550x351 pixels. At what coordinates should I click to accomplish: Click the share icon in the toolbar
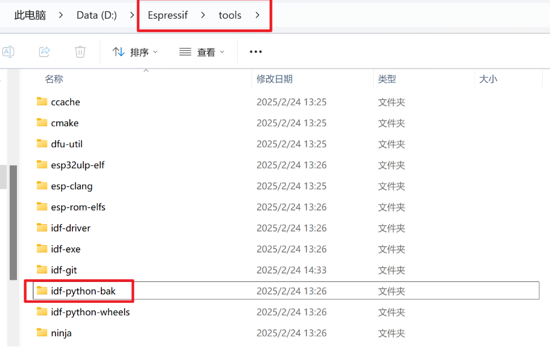click(44, 52)
